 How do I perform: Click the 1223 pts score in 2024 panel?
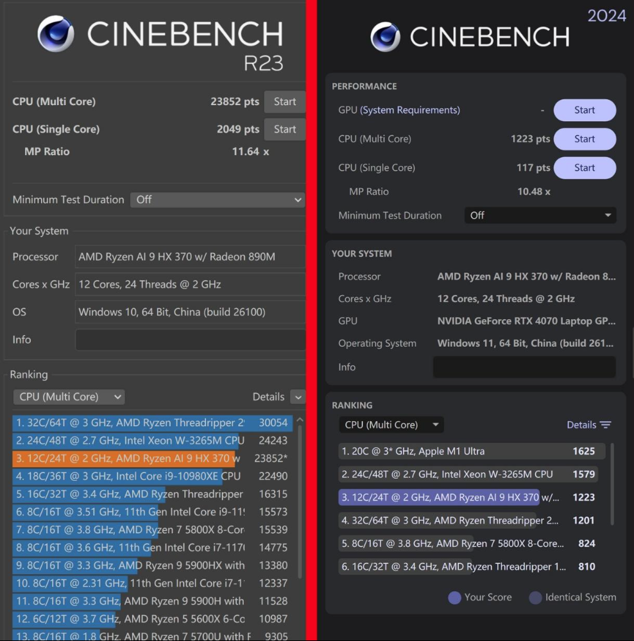coord(531,139)
